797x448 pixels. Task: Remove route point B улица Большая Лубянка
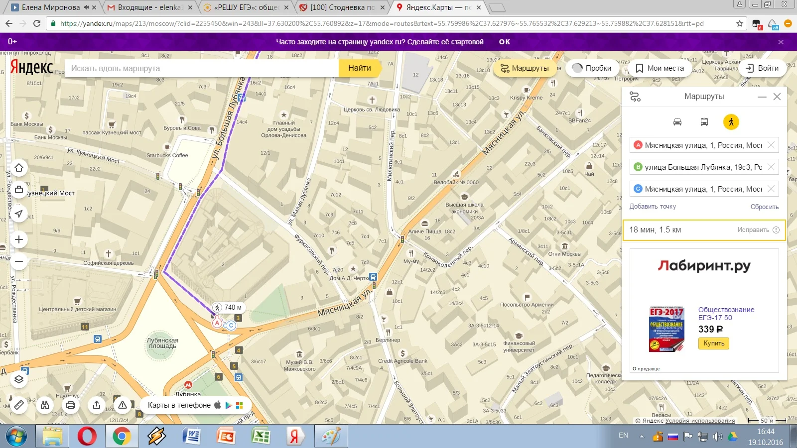pyautogui.click(x=771, y=167)
